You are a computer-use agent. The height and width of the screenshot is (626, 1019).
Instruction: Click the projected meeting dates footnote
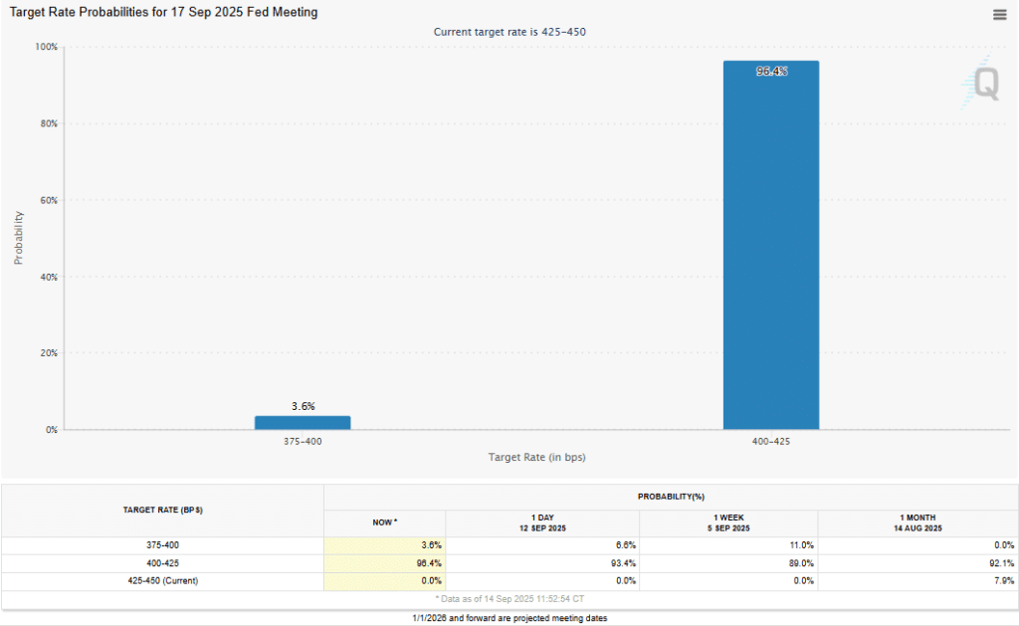(509, 617)
